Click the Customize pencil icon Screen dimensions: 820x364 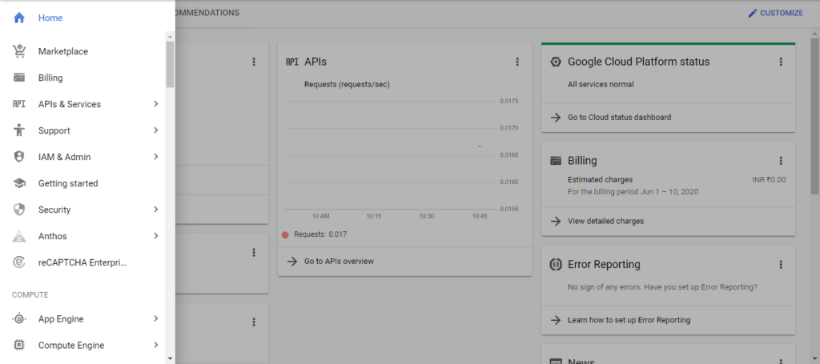pyautogui.click(x=753, y=13)
